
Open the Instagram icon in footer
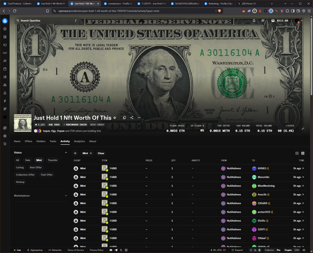tap(126, 250)
